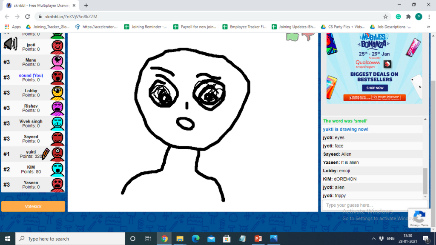The image size is (436, 245).
Task: Open the ENG language switcher
Action: click(x=392, y=239)
